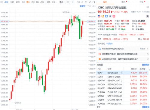This screenshot has height=110, width=150.
Task: Toggle the right quote panel icon
Action: coord(94,2)
